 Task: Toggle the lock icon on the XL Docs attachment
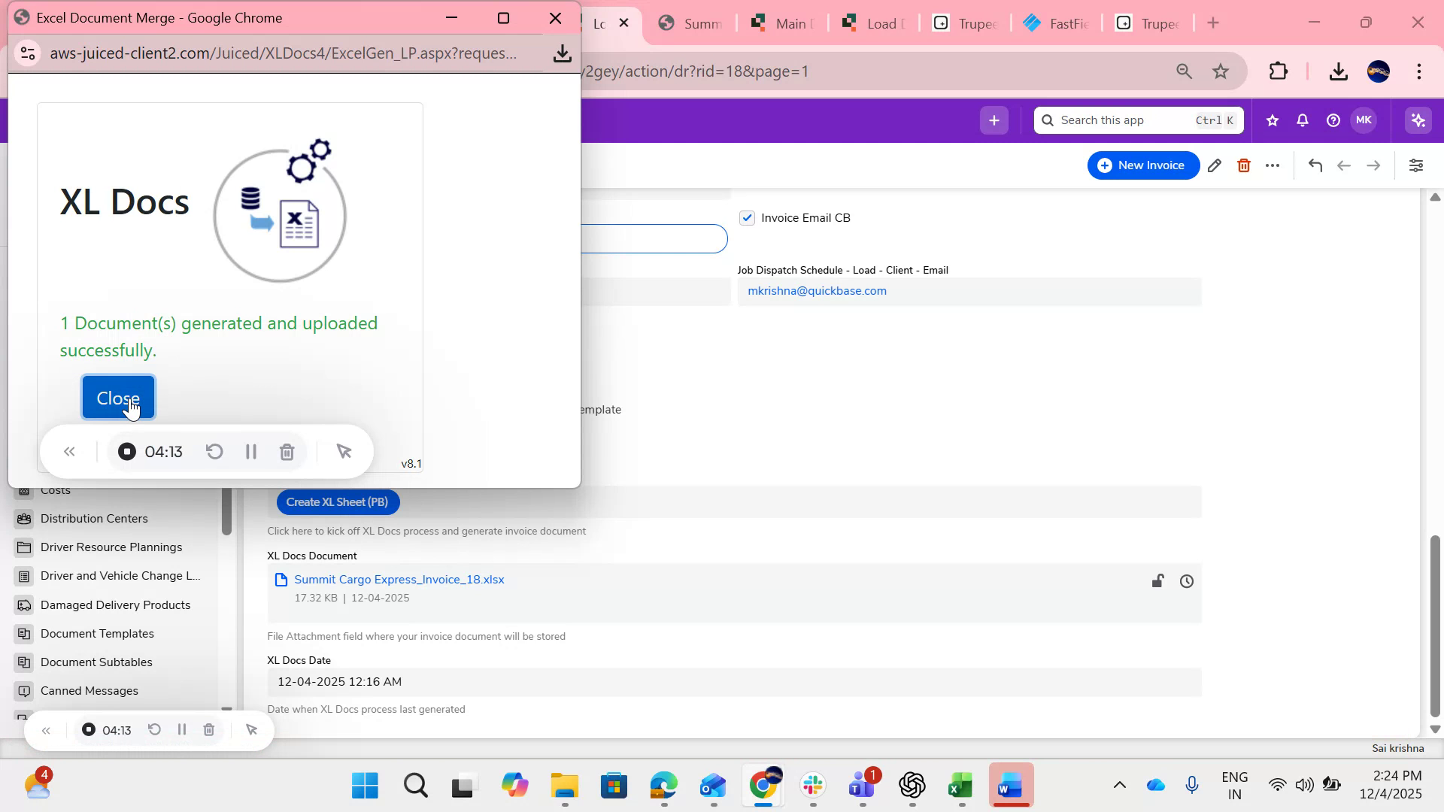[1158, 580]
